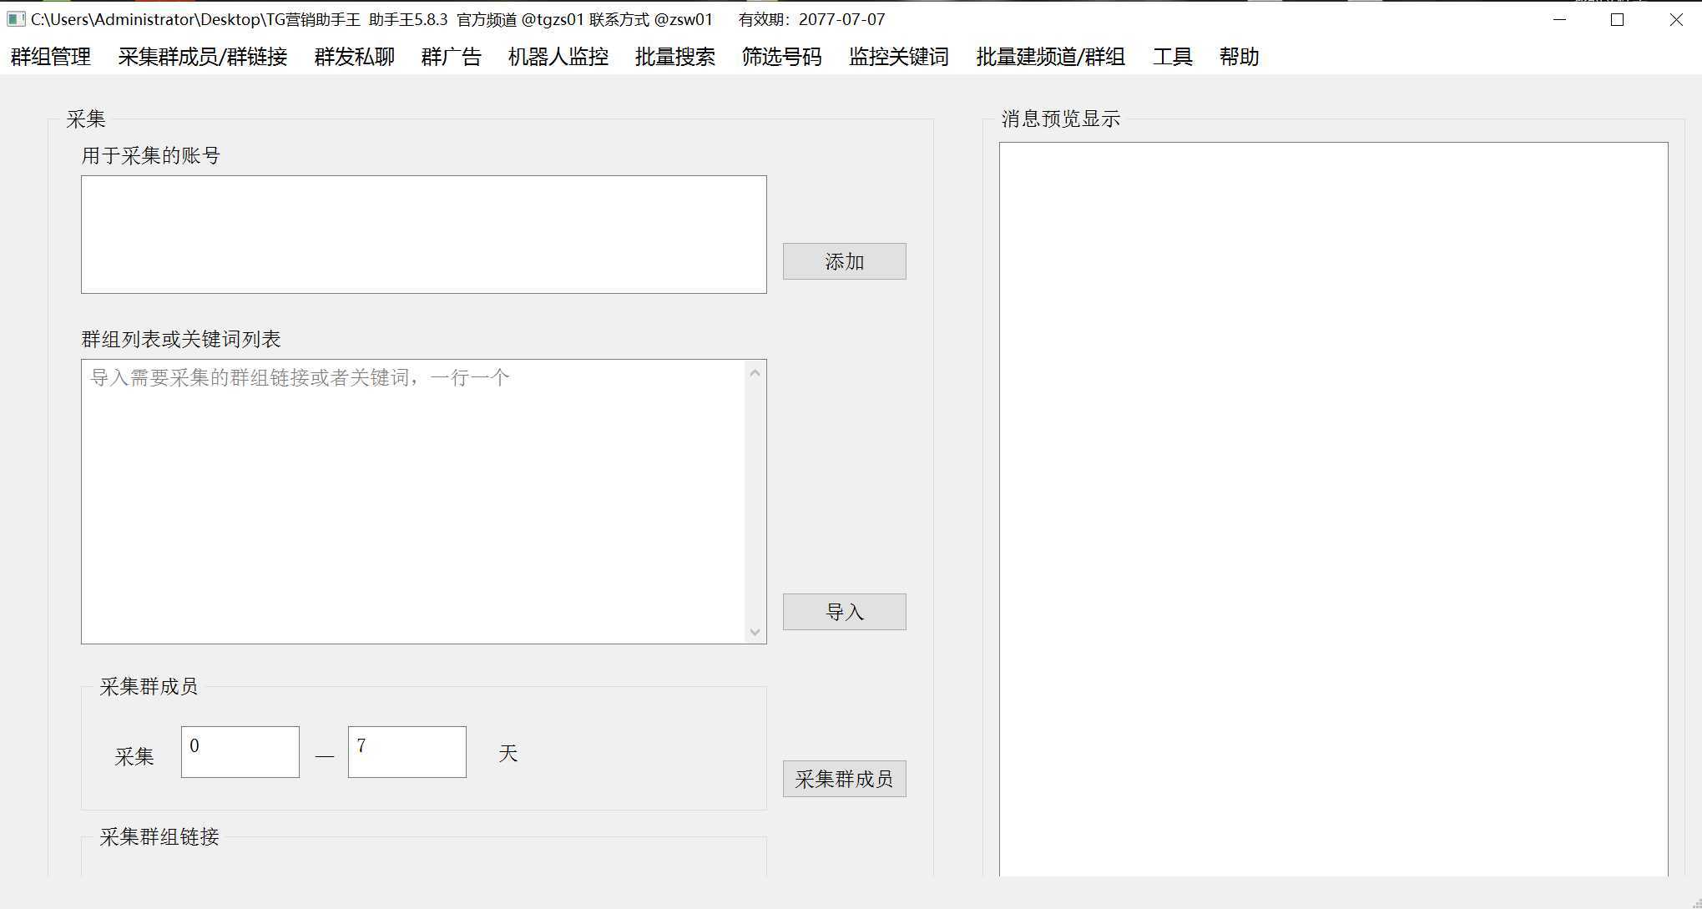The image size is (1702, 909).
Task: Open the 群发私聊 menu
Action: [355, 57]
